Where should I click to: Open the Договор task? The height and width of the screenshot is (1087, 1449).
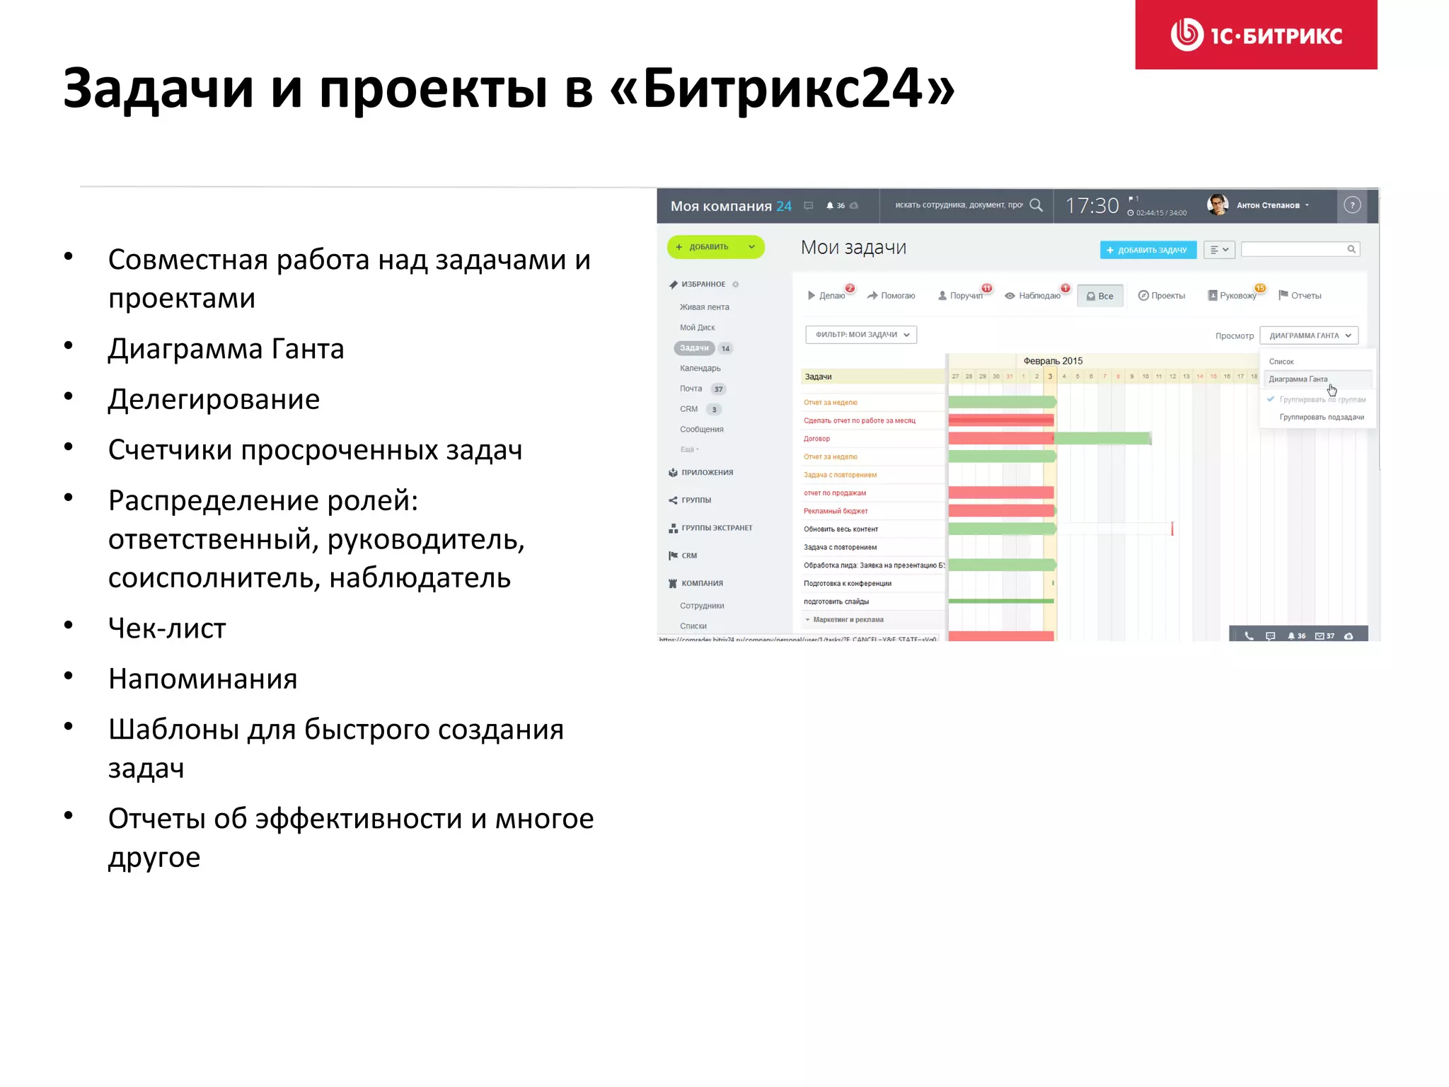tap(816, 439)
